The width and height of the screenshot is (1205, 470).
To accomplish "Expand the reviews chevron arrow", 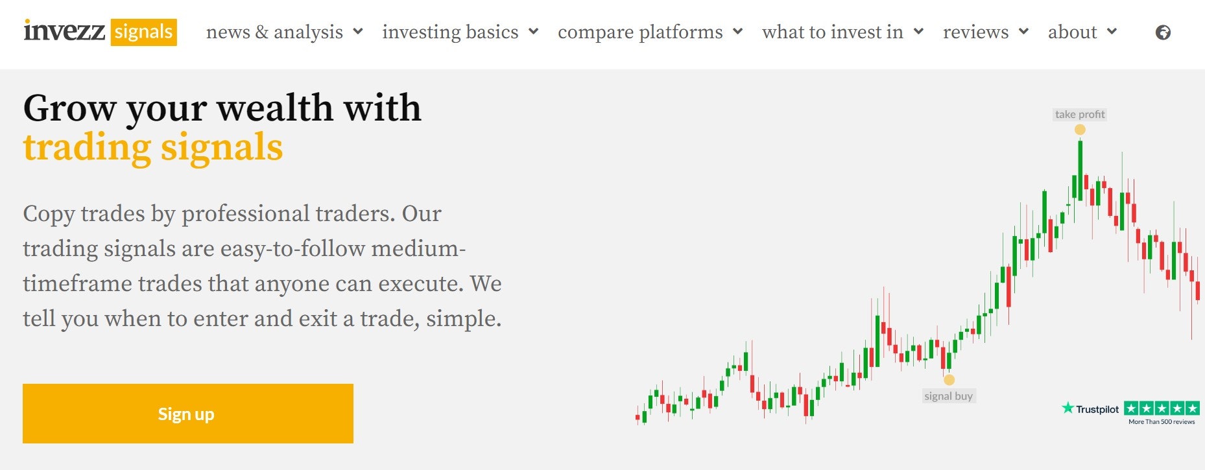I will (1024, 31).
